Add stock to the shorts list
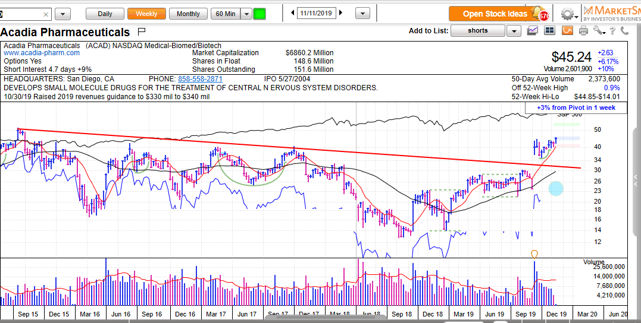 tap(478, 31)
